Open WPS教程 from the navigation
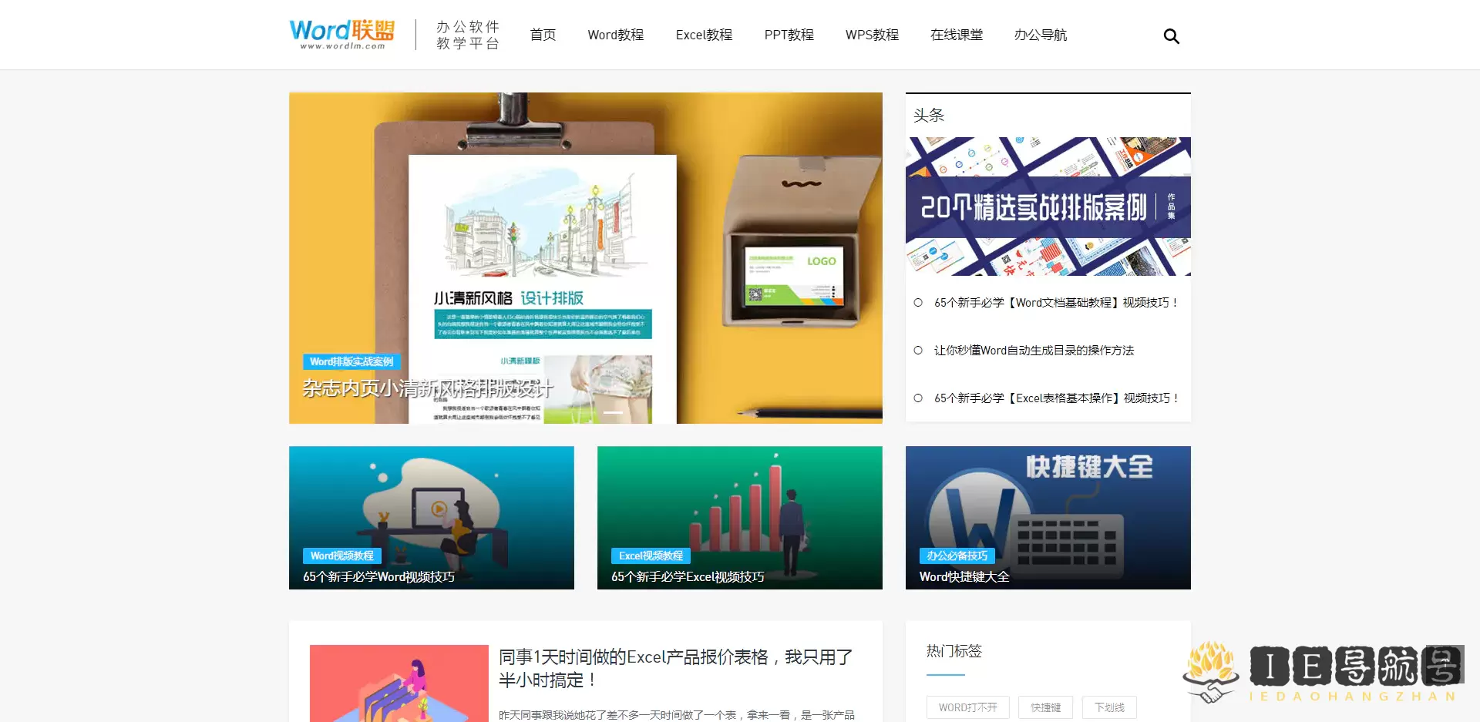 point(872,35)
